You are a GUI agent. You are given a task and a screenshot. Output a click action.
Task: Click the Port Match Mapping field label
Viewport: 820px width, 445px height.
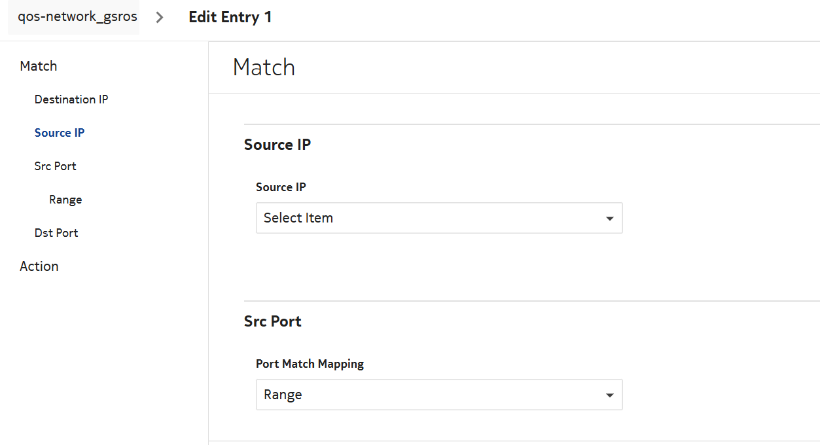tap(310, 364)
